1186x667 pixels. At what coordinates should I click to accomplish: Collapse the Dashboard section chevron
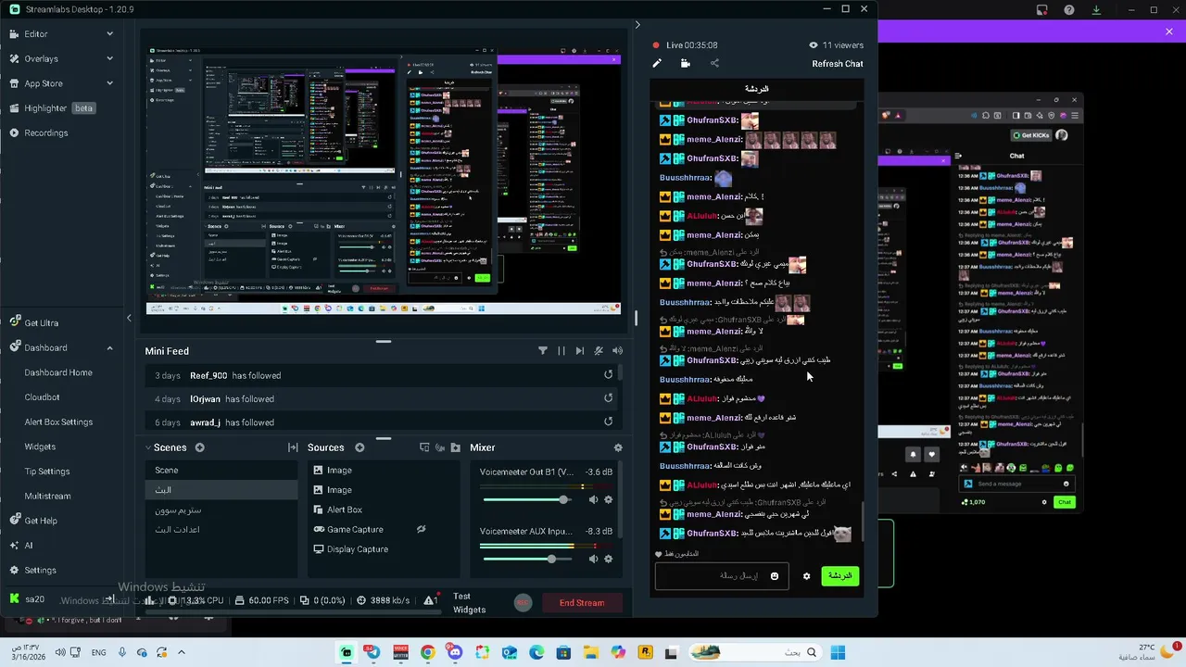pos(109,348)
